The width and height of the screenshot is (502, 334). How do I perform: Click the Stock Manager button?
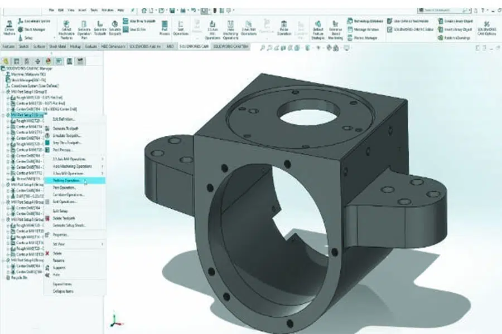(x=30, y=30)
